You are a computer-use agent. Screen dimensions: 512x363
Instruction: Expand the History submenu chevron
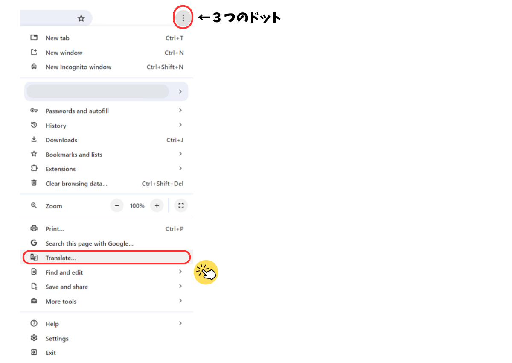[x=180, y=125]
